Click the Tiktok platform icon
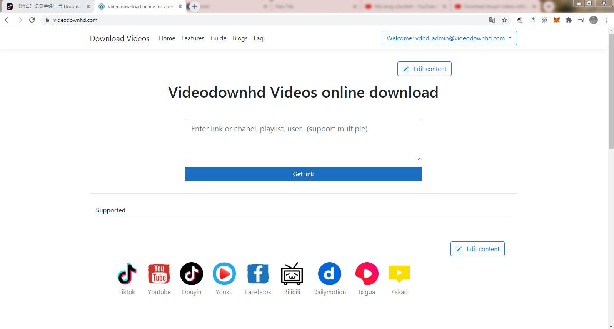The width and height of the screenshot is (614, 329). 127,274
